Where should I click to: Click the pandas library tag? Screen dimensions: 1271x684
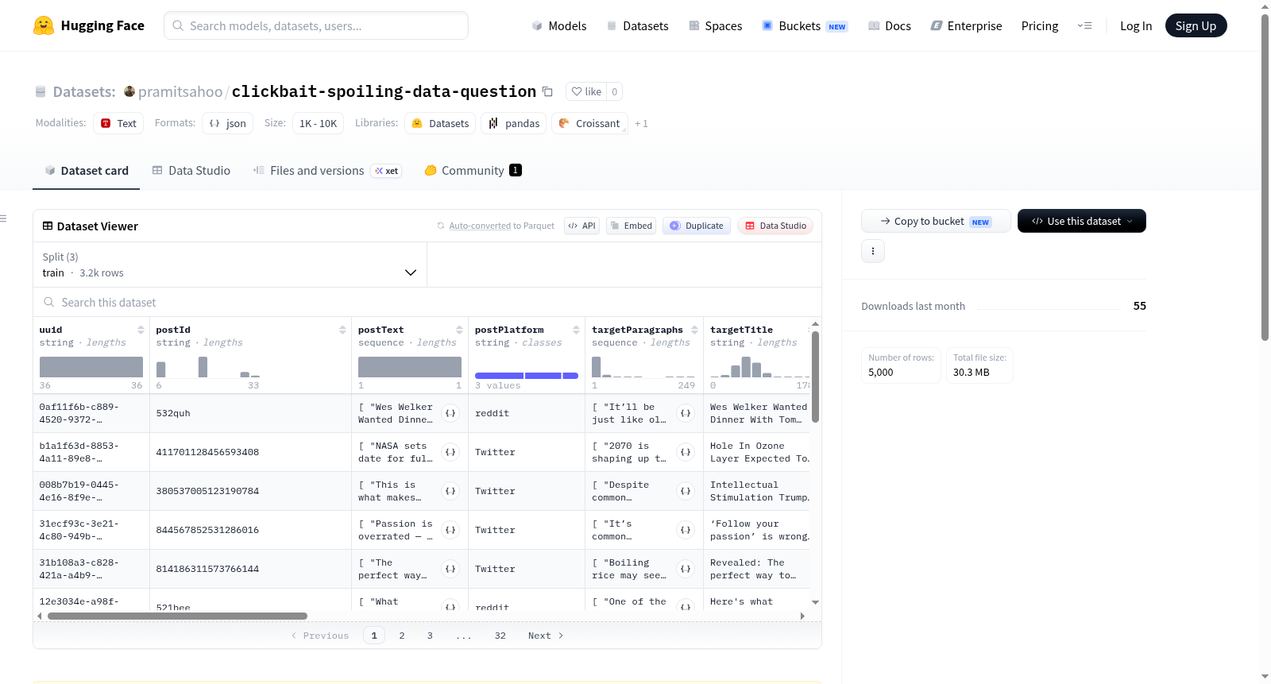point(514,123)
